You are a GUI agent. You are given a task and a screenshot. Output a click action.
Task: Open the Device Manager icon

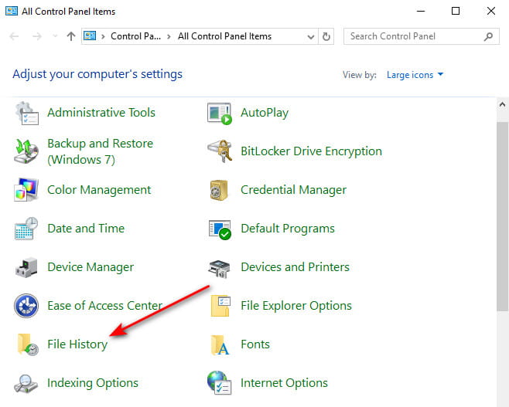[26, 267]
